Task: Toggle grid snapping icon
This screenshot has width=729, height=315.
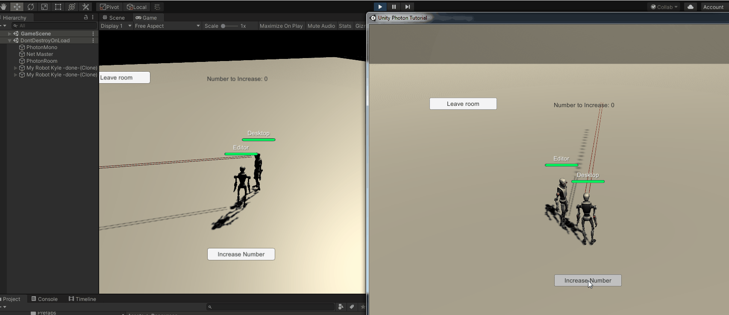Action: coord(157,7)
